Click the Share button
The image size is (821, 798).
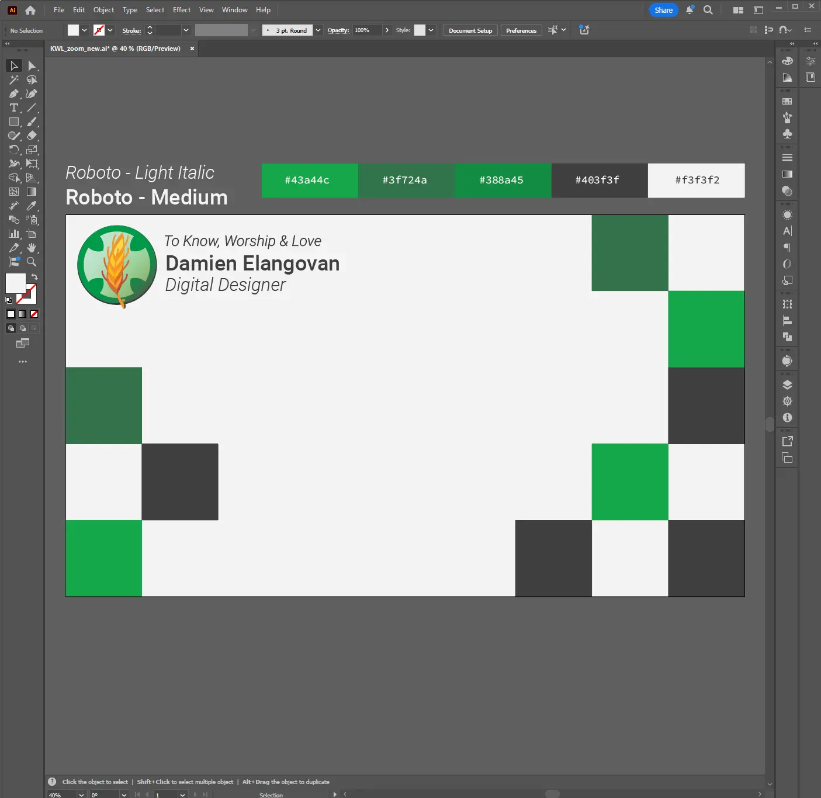[x=663, y=10]
